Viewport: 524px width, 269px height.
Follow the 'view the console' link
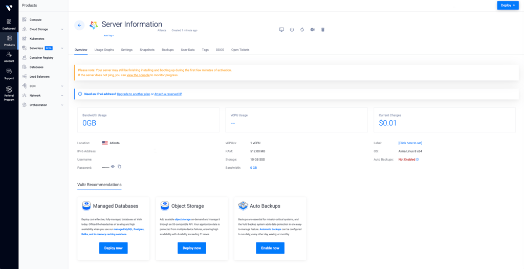point(138,75)
